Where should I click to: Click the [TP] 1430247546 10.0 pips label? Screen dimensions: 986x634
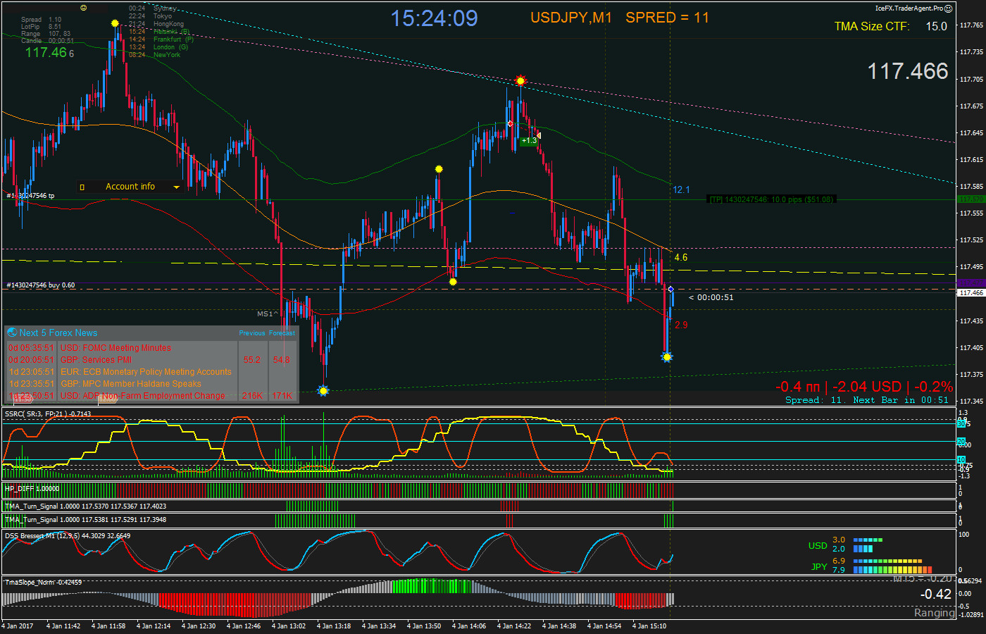771,199
